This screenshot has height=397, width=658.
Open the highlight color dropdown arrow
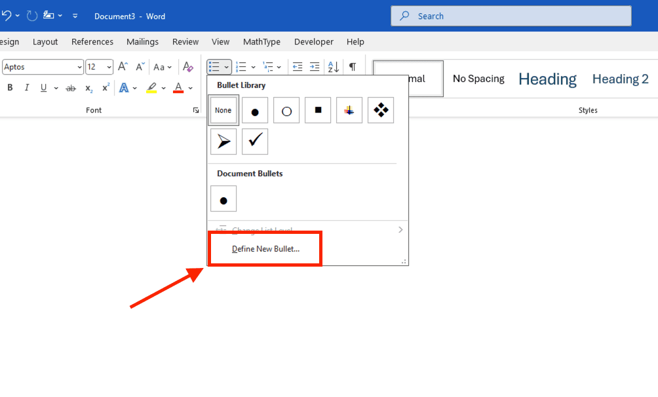pos(164,88)
